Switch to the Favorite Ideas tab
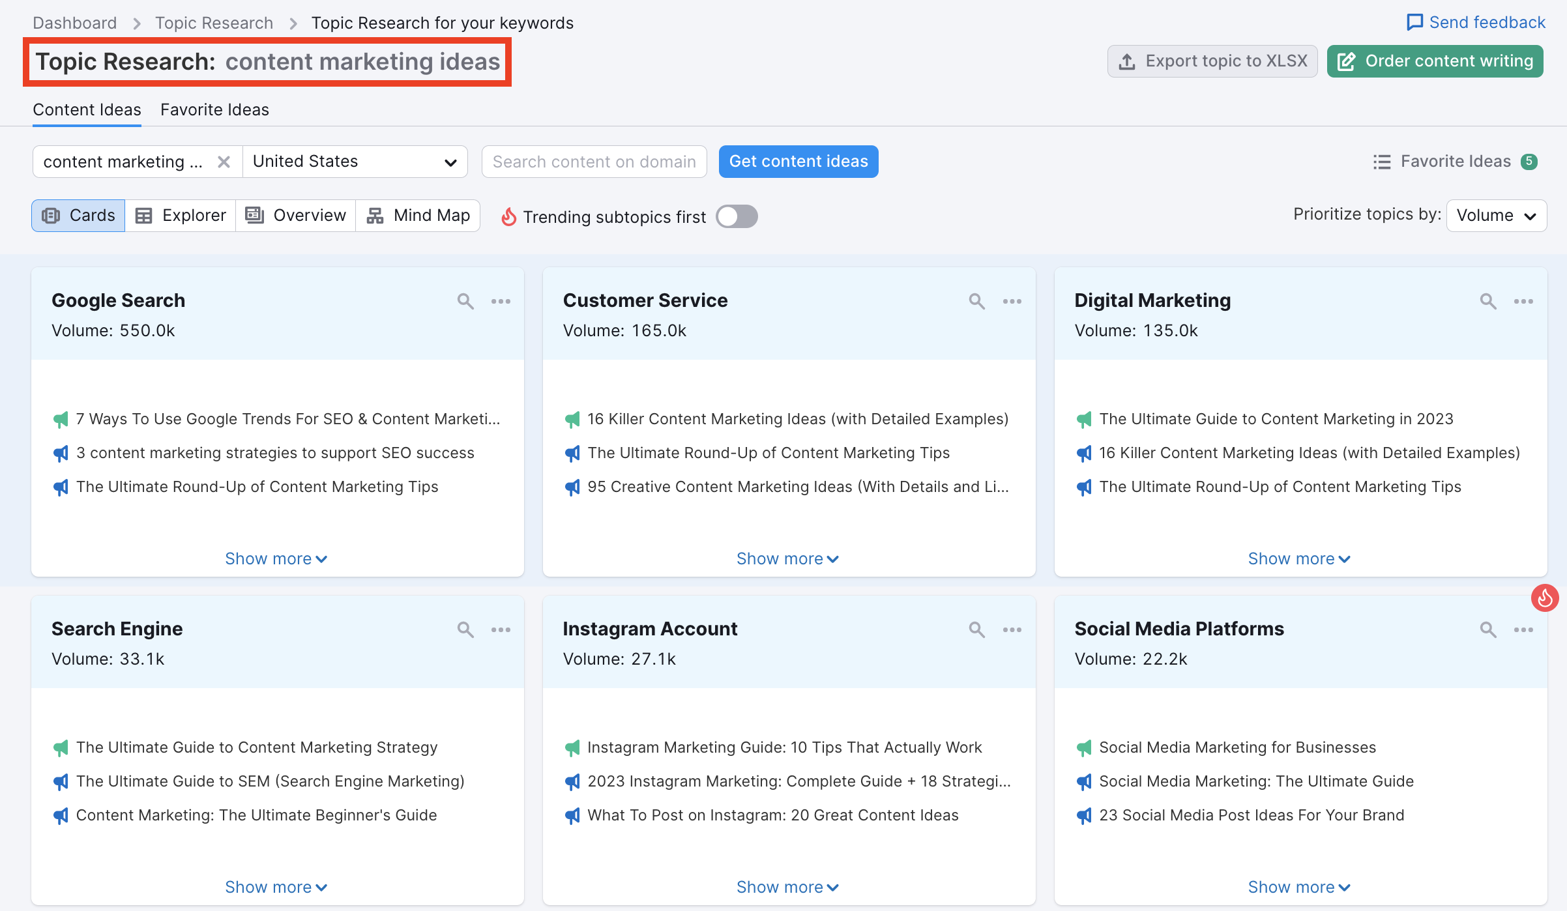 214,109
